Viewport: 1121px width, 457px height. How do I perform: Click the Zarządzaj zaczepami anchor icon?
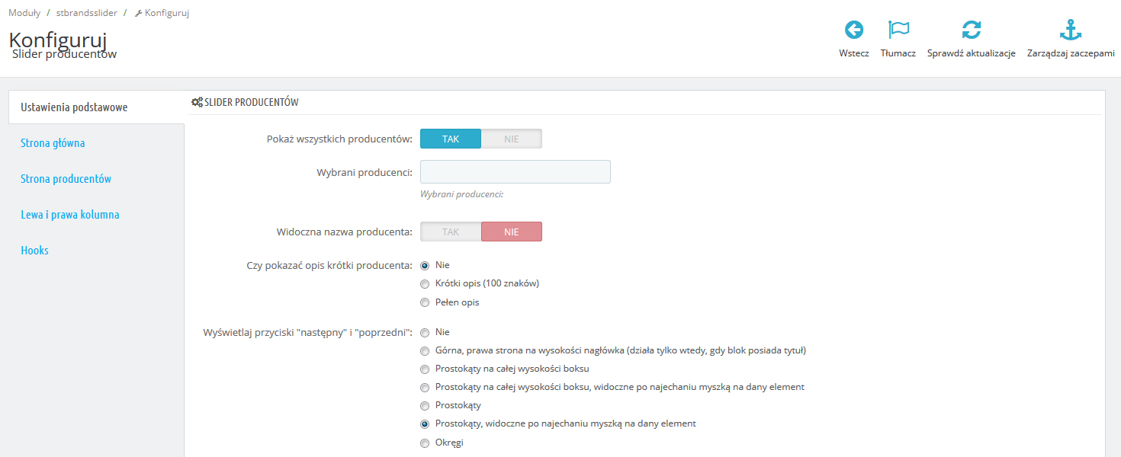click(1071, 30)
